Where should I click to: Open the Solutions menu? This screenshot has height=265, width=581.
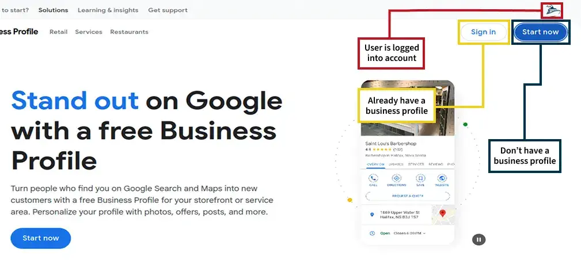pos(53,10)
